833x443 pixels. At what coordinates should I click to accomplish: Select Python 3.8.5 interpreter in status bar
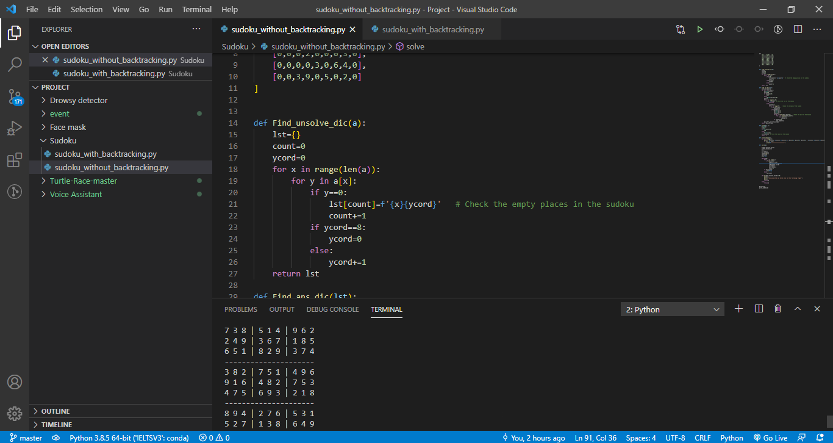129,438
